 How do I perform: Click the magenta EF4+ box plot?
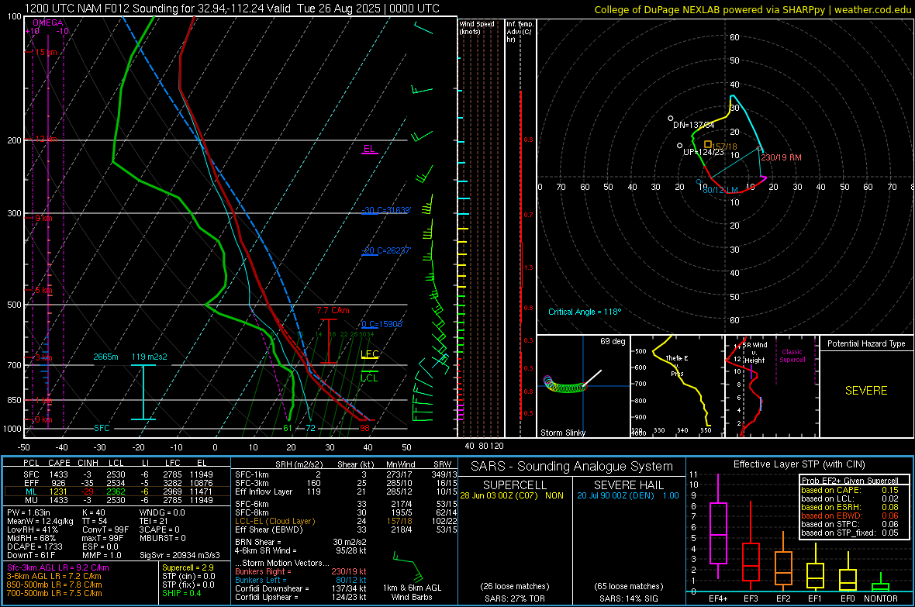tap(718, 526)
